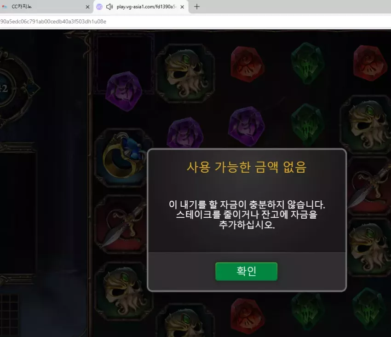Screen dimensions: 391x337
Task: Click the dialog title 사용 가능한 금액 없음
Action: click(x=247, y=167)
